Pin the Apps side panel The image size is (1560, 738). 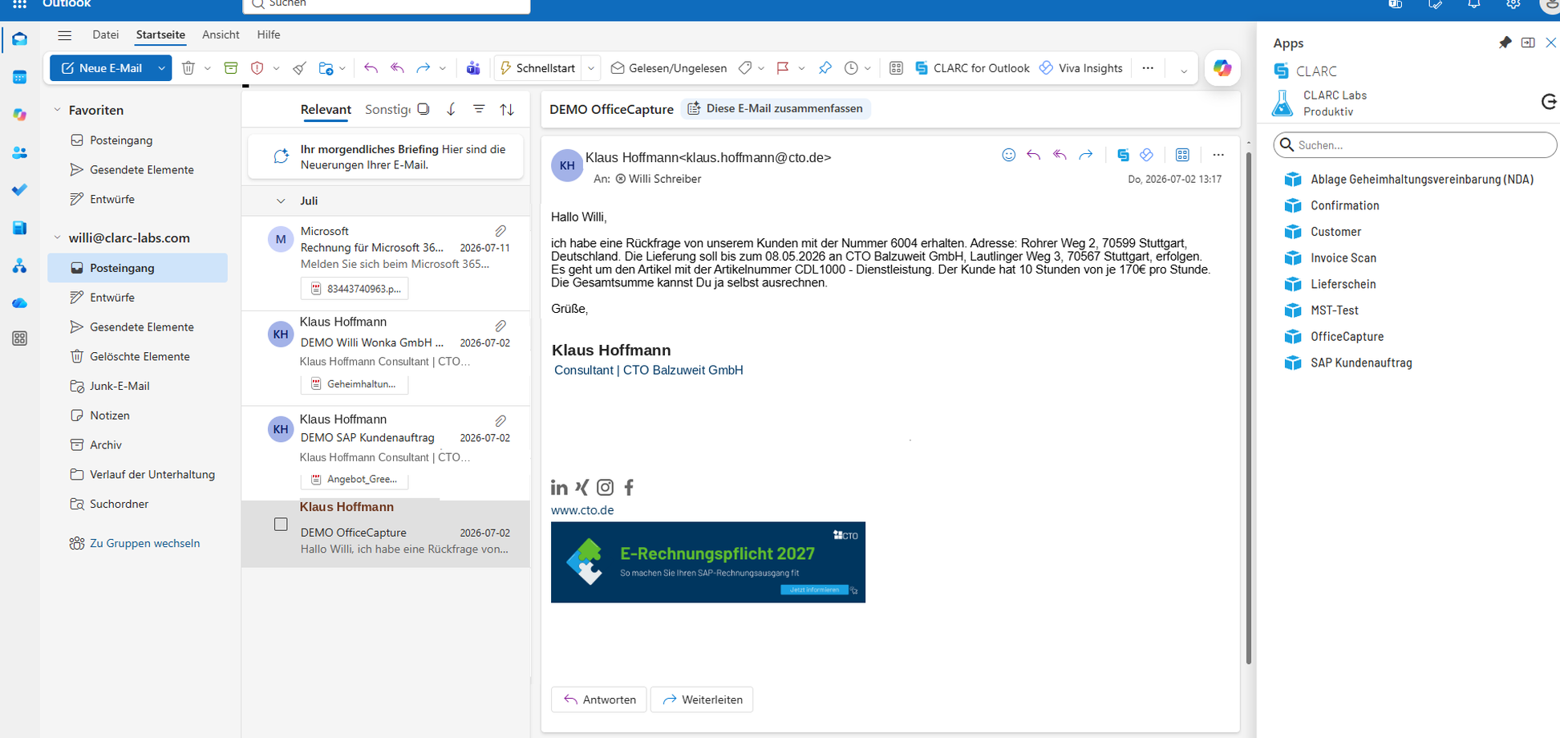[x=1505, y=43]
